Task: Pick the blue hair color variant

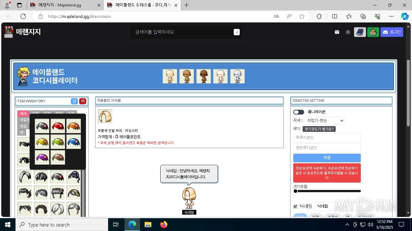Action: click(x=73, y=142)
